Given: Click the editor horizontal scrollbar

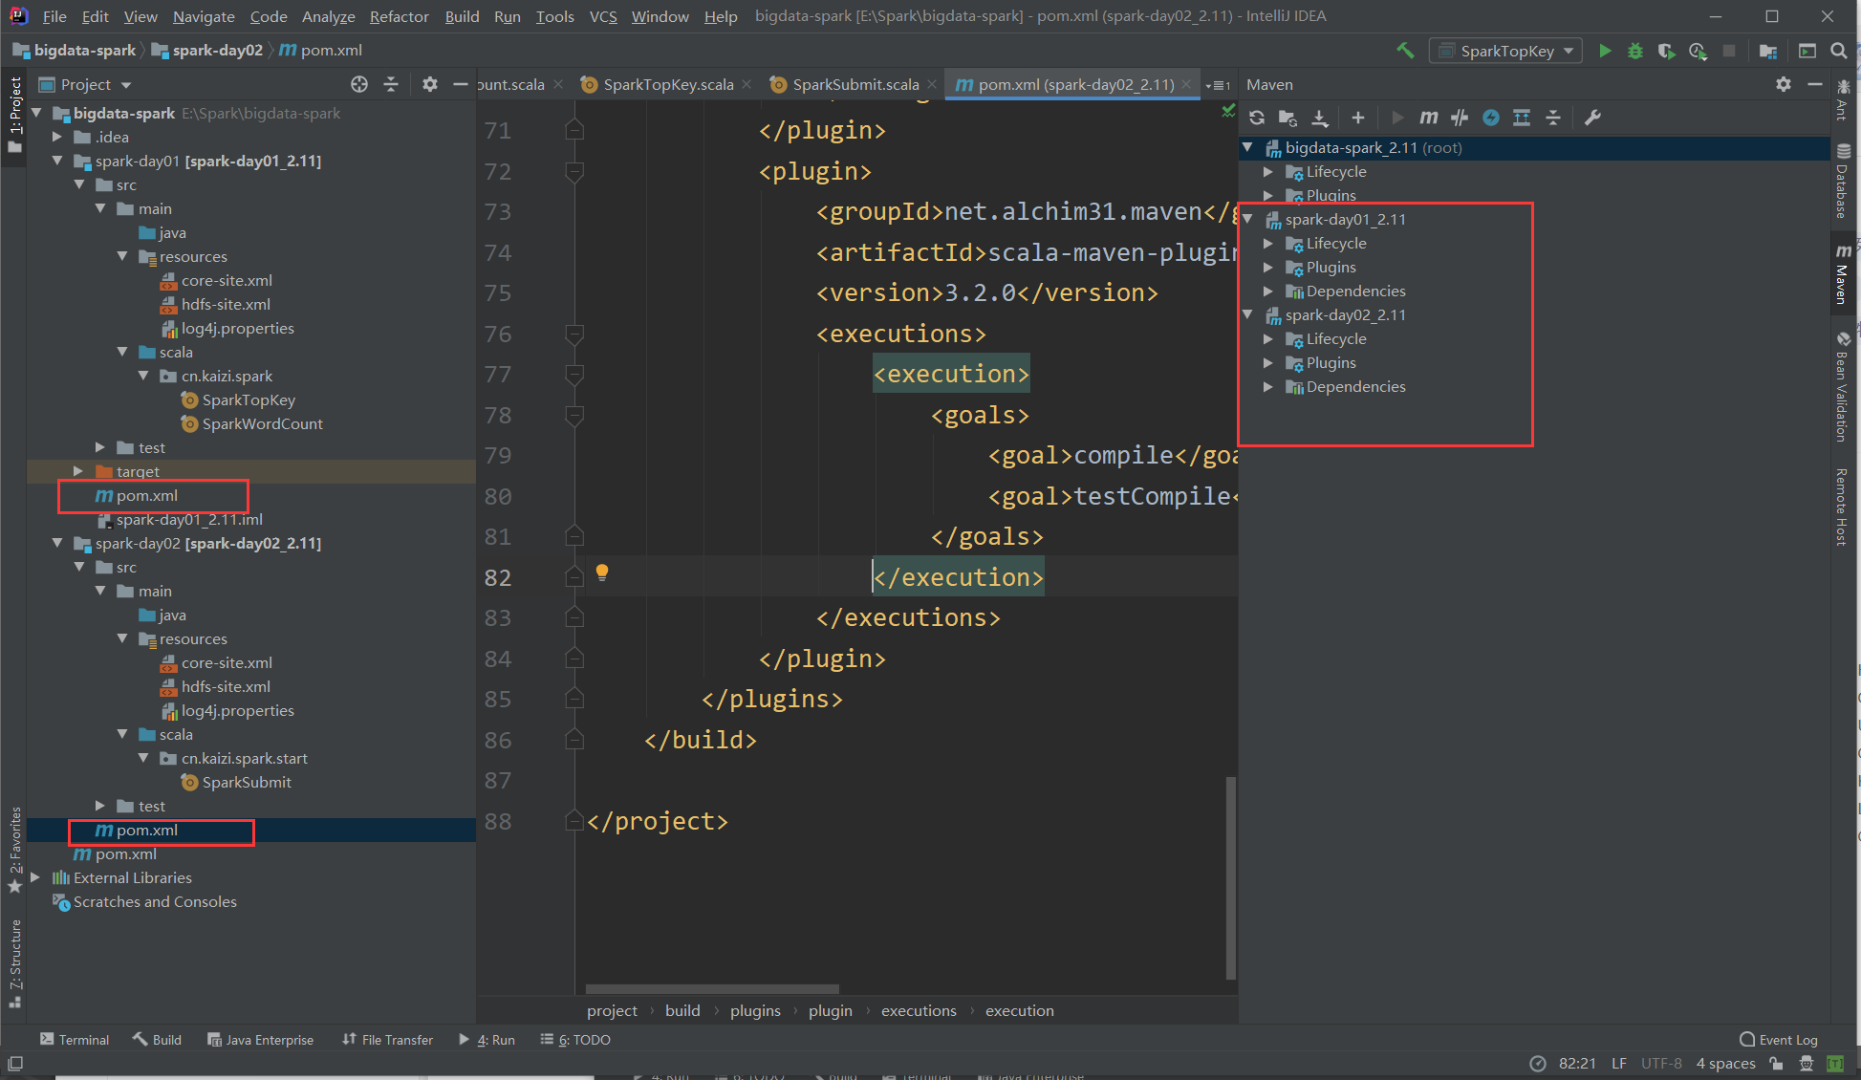Looking at the screenshot, I should 712,989.
